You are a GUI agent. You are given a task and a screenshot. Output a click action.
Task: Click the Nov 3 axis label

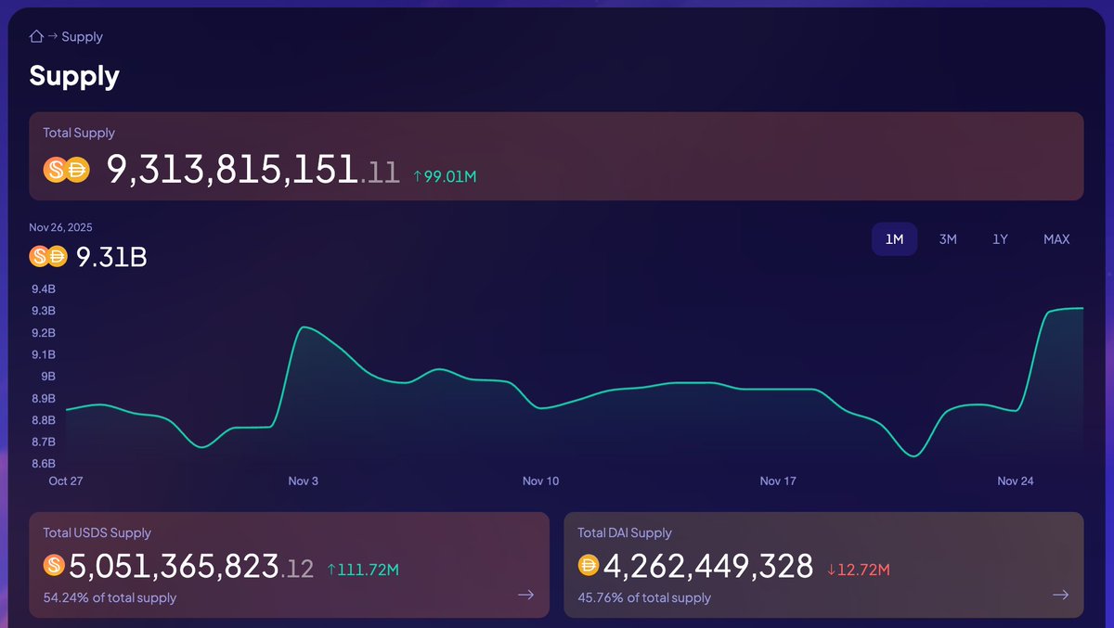(304, 481)
